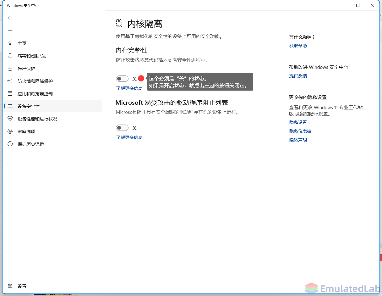Click the text 防止攻击将恶意代码插入到高安全性进程中。
Image resolution: width=382 pixels, height=296 pixels.
point(162,60)
